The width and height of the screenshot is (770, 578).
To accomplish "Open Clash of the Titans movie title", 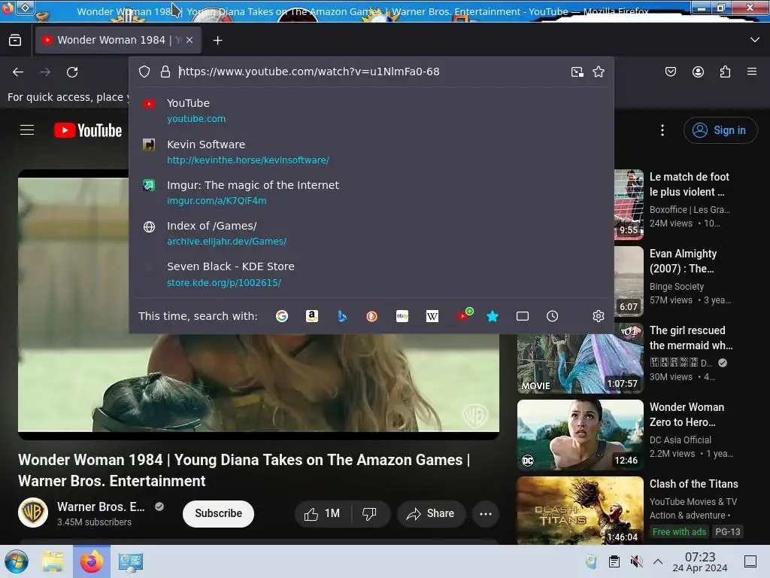I will 694,484.
